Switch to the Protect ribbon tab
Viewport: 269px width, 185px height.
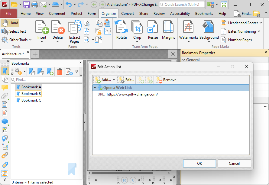(x=76, y=14)
